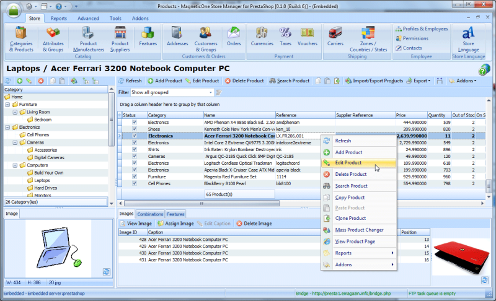Open Attributes & Groups
Image resolution: width=496 pixels, height=301 pixels.
(53, 39)
